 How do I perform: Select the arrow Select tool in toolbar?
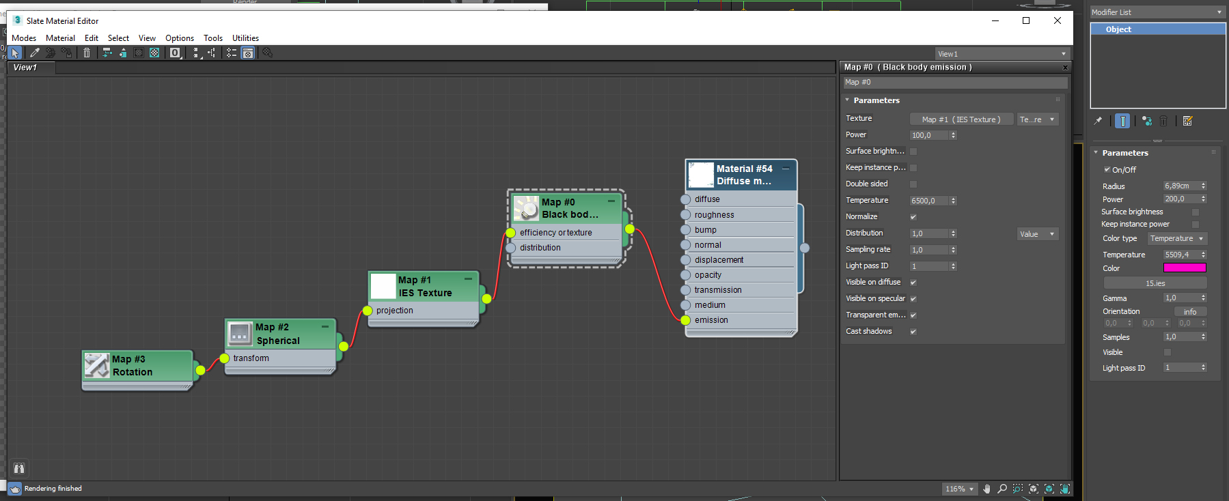coord(15,53)
